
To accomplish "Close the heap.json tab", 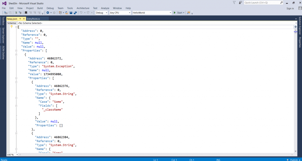I will [x=24, y=19].
